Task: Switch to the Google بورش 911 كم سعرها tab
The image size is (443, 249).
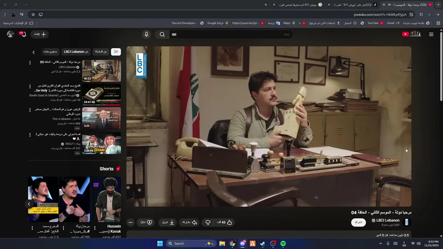Action: tap(298, 5)
